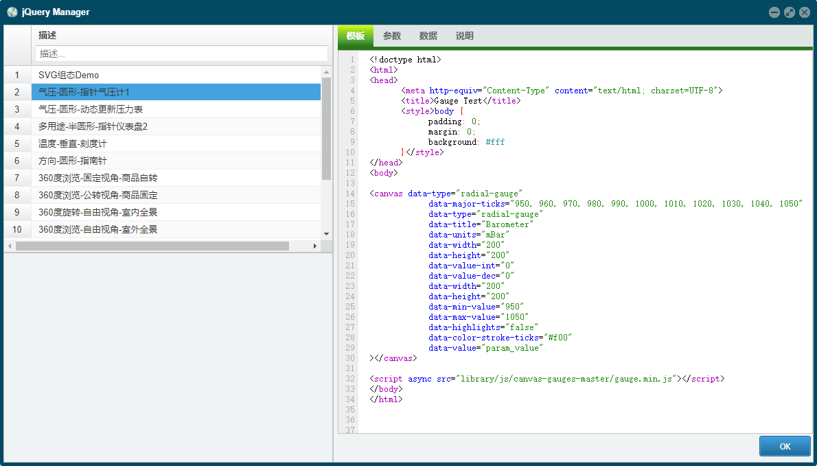Click row number 5 in the list
Screen dimensions: 817x466
(17, 143)
